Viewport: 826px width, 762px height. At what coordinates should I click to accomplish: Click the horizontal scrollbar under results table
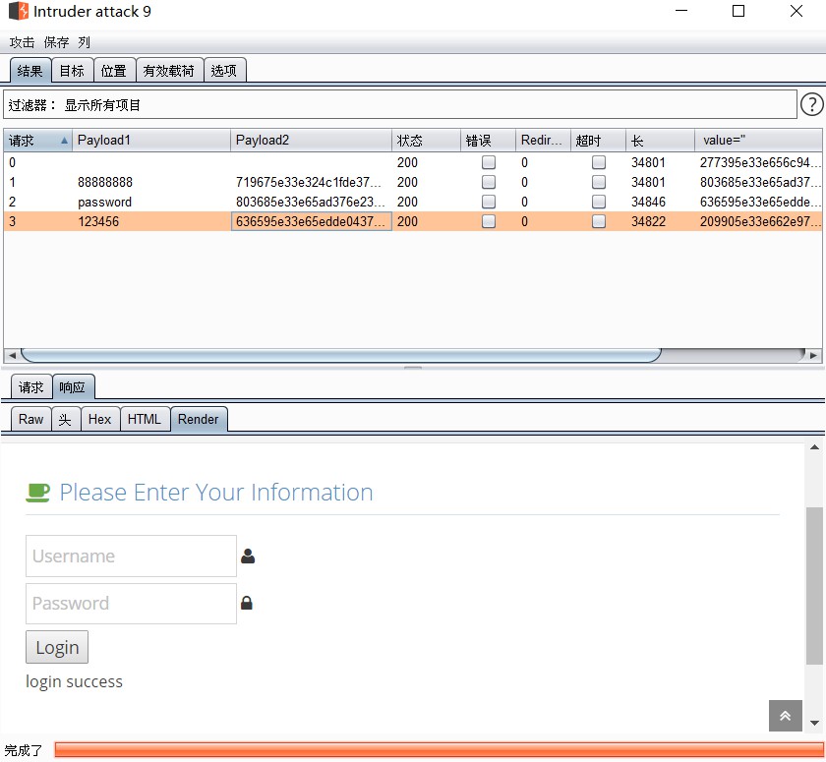340,356
